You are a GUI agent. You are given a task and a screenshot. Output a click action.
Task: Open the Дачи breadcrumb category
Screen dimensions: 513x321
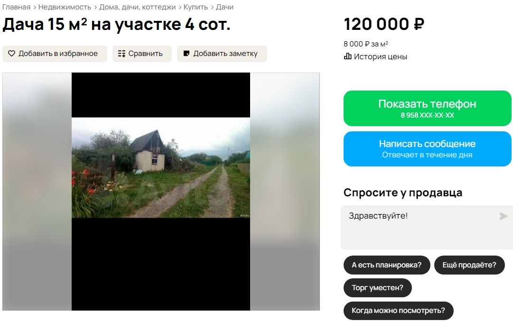point(225,7)
